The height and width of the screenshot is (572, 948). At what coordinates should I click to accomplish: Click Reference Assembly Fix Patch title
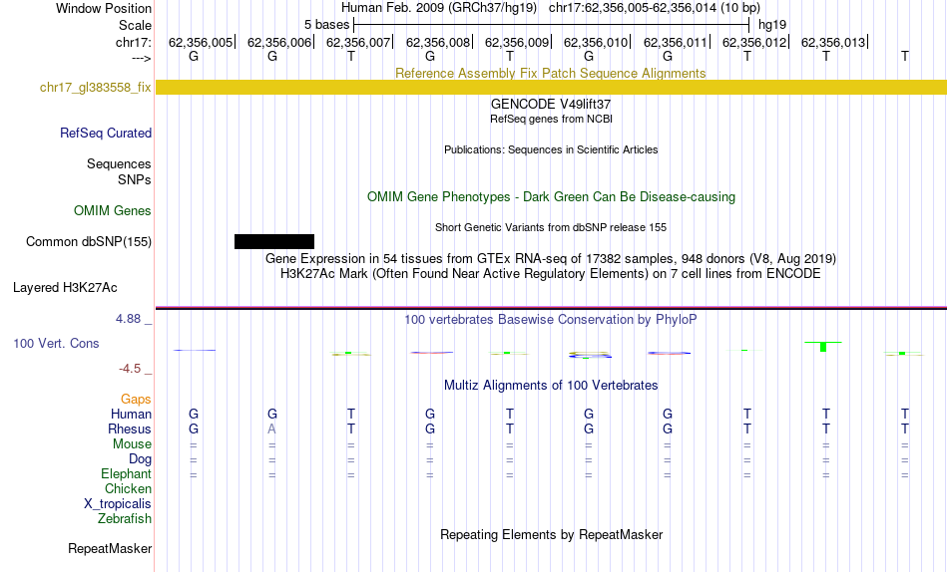click(x=551, y=73)
